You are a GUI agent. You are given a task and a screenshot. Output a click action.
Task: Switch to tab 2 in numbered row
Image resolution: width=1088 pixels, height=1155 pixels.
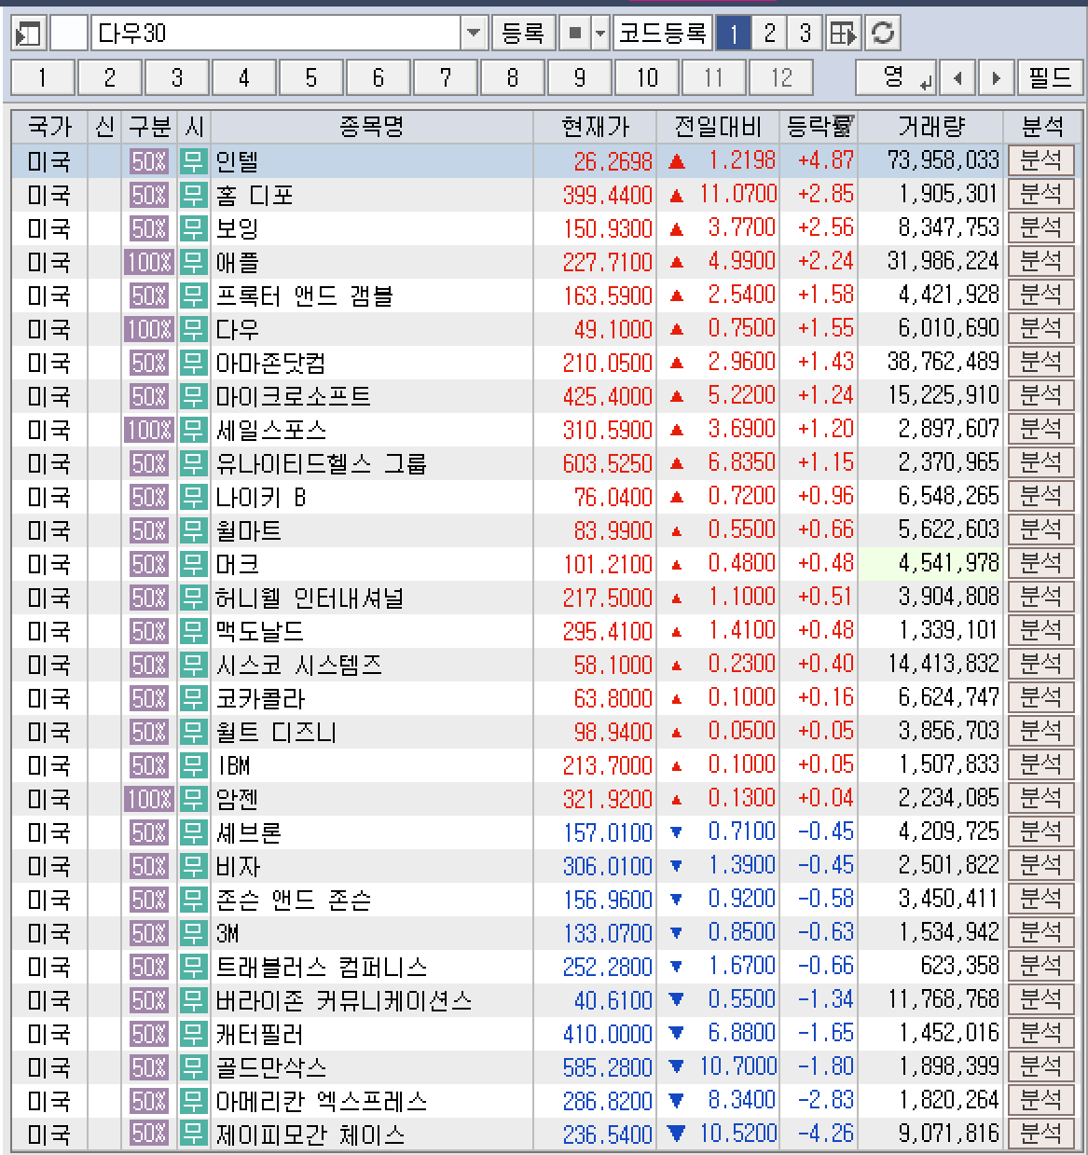click(x=110, y=77)
